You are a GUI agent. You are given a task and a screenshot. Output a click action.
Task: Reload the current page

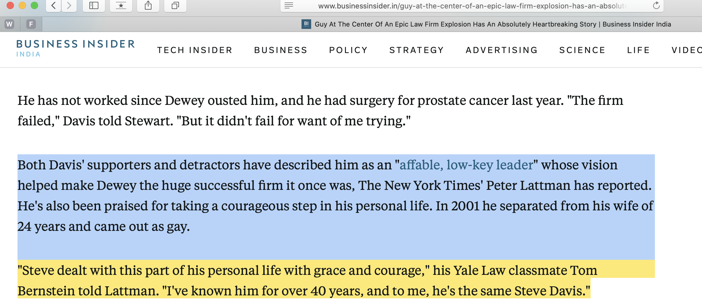[x=656, y=5]
